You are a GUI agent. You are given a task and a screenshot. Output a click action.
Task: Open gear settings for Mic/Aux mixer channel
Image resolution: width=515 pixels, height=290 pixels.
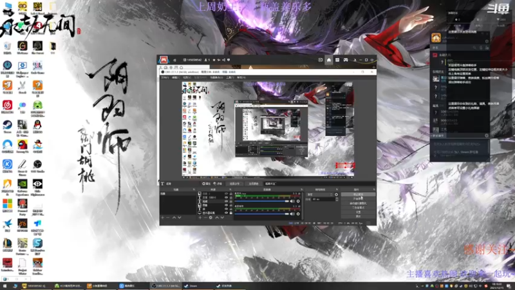pos(298,201)
